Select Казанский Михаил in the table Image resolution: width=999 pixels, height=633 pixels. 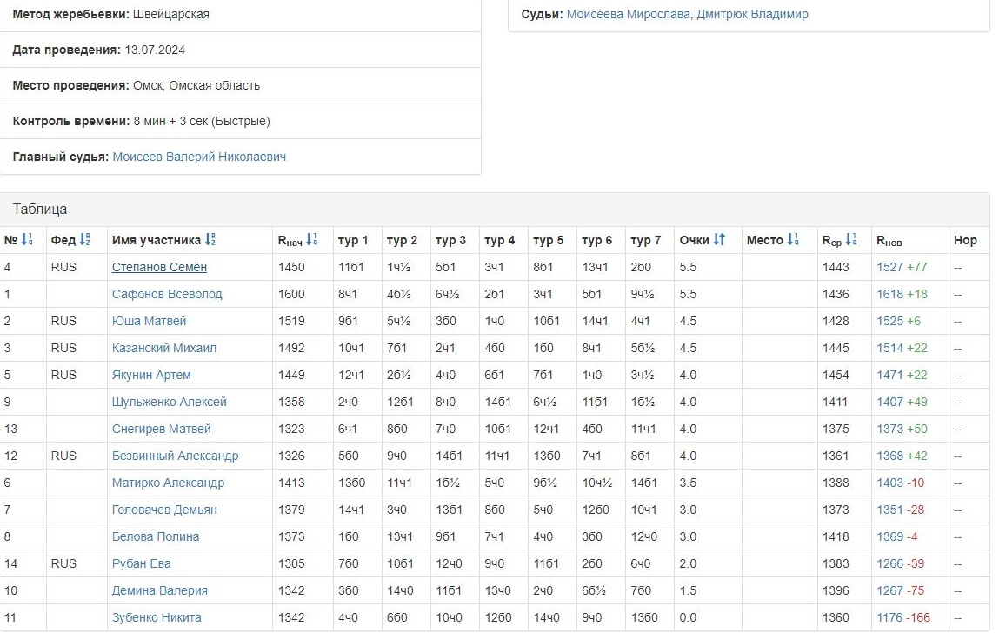tap(164, 348)
